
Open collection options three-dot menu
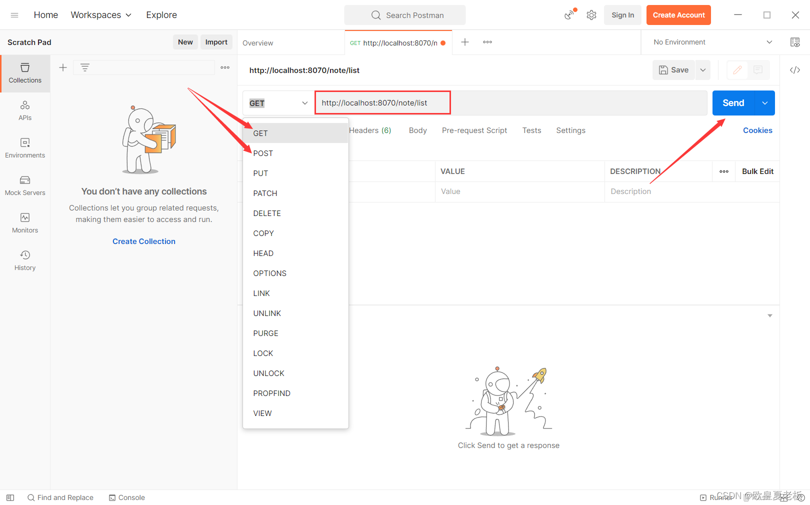(x=225, y=67)
